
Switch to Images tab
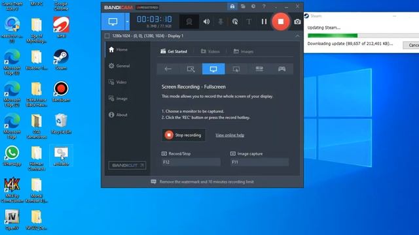pyautogui.click(x=244, y=52)
